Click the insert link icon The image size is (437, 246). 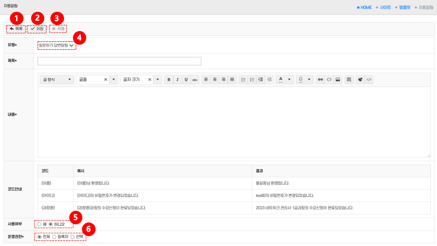pos(321,80)
